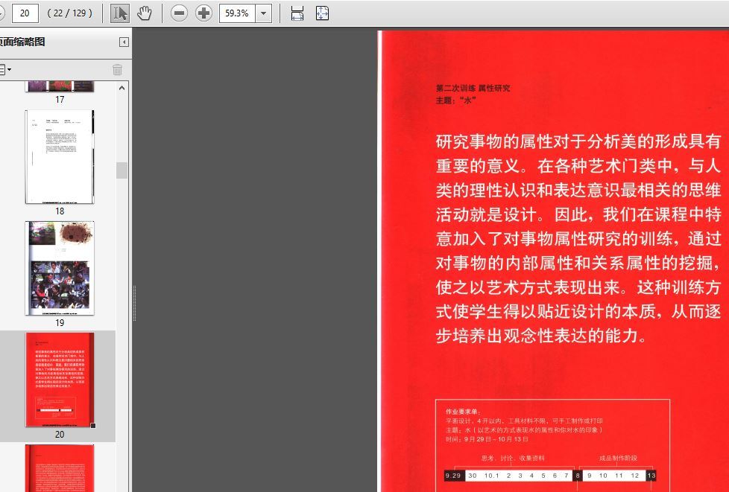Click timeline date 9.29
729x492 pixels.
453,476
